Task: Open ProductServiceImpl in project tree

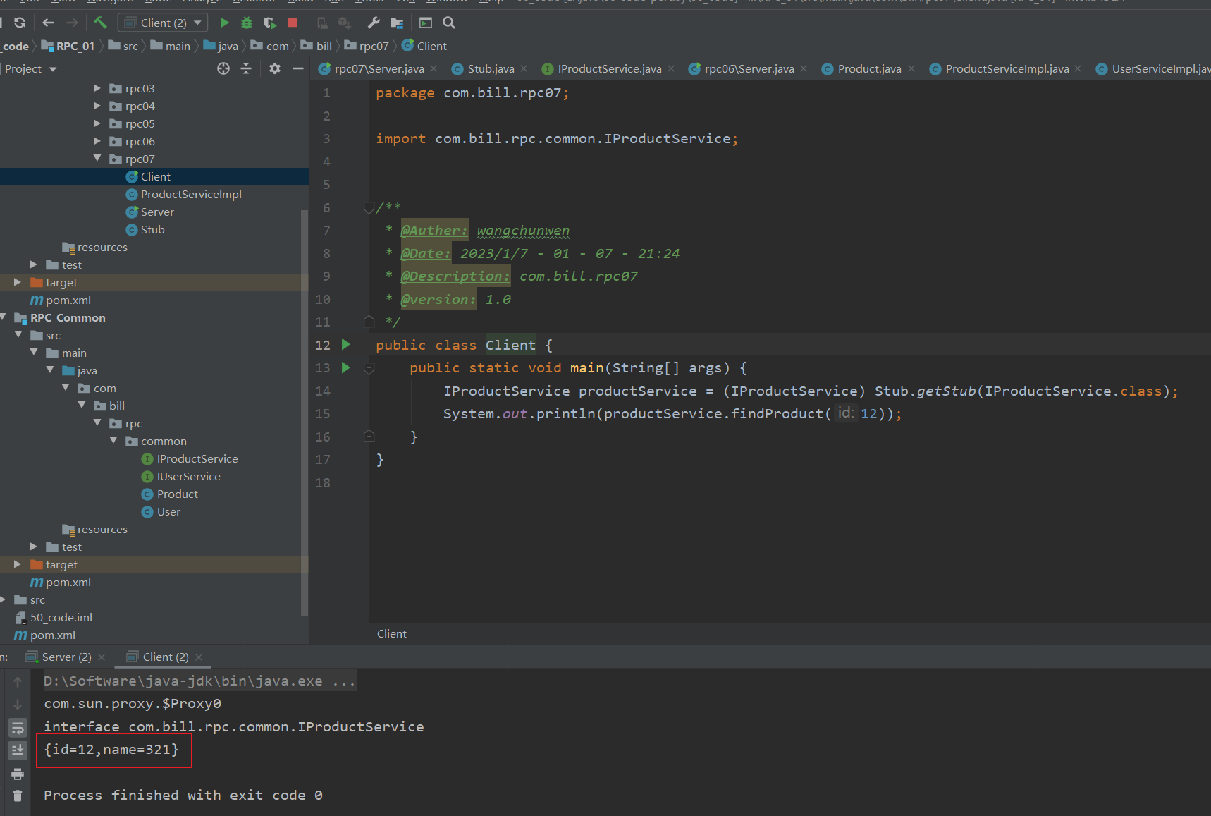Action: 190,194
